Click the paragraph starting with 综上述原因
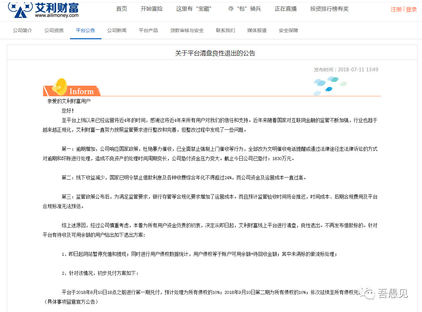The width and height of the screenshot is (422, 312). [x=210, y=230]
